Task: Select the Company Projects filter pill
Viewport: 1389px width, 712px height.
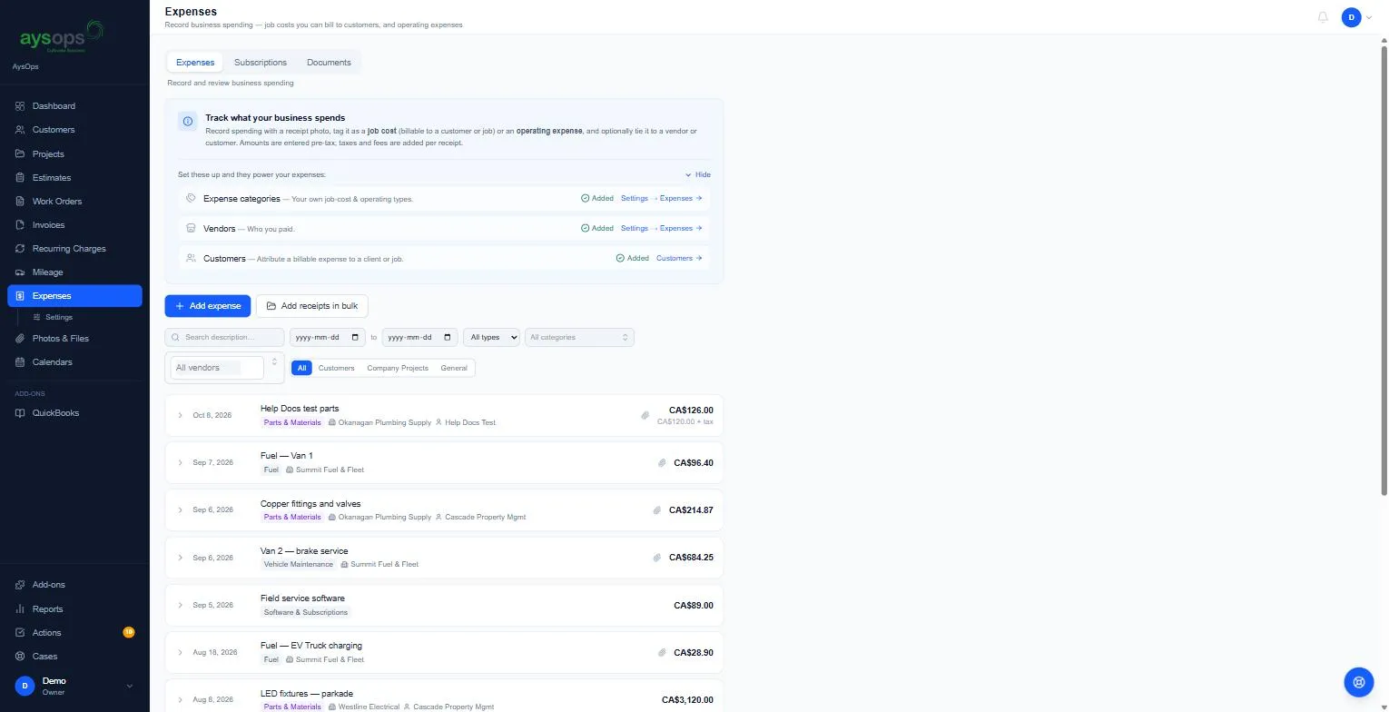Action: click(x=398, y=368)
